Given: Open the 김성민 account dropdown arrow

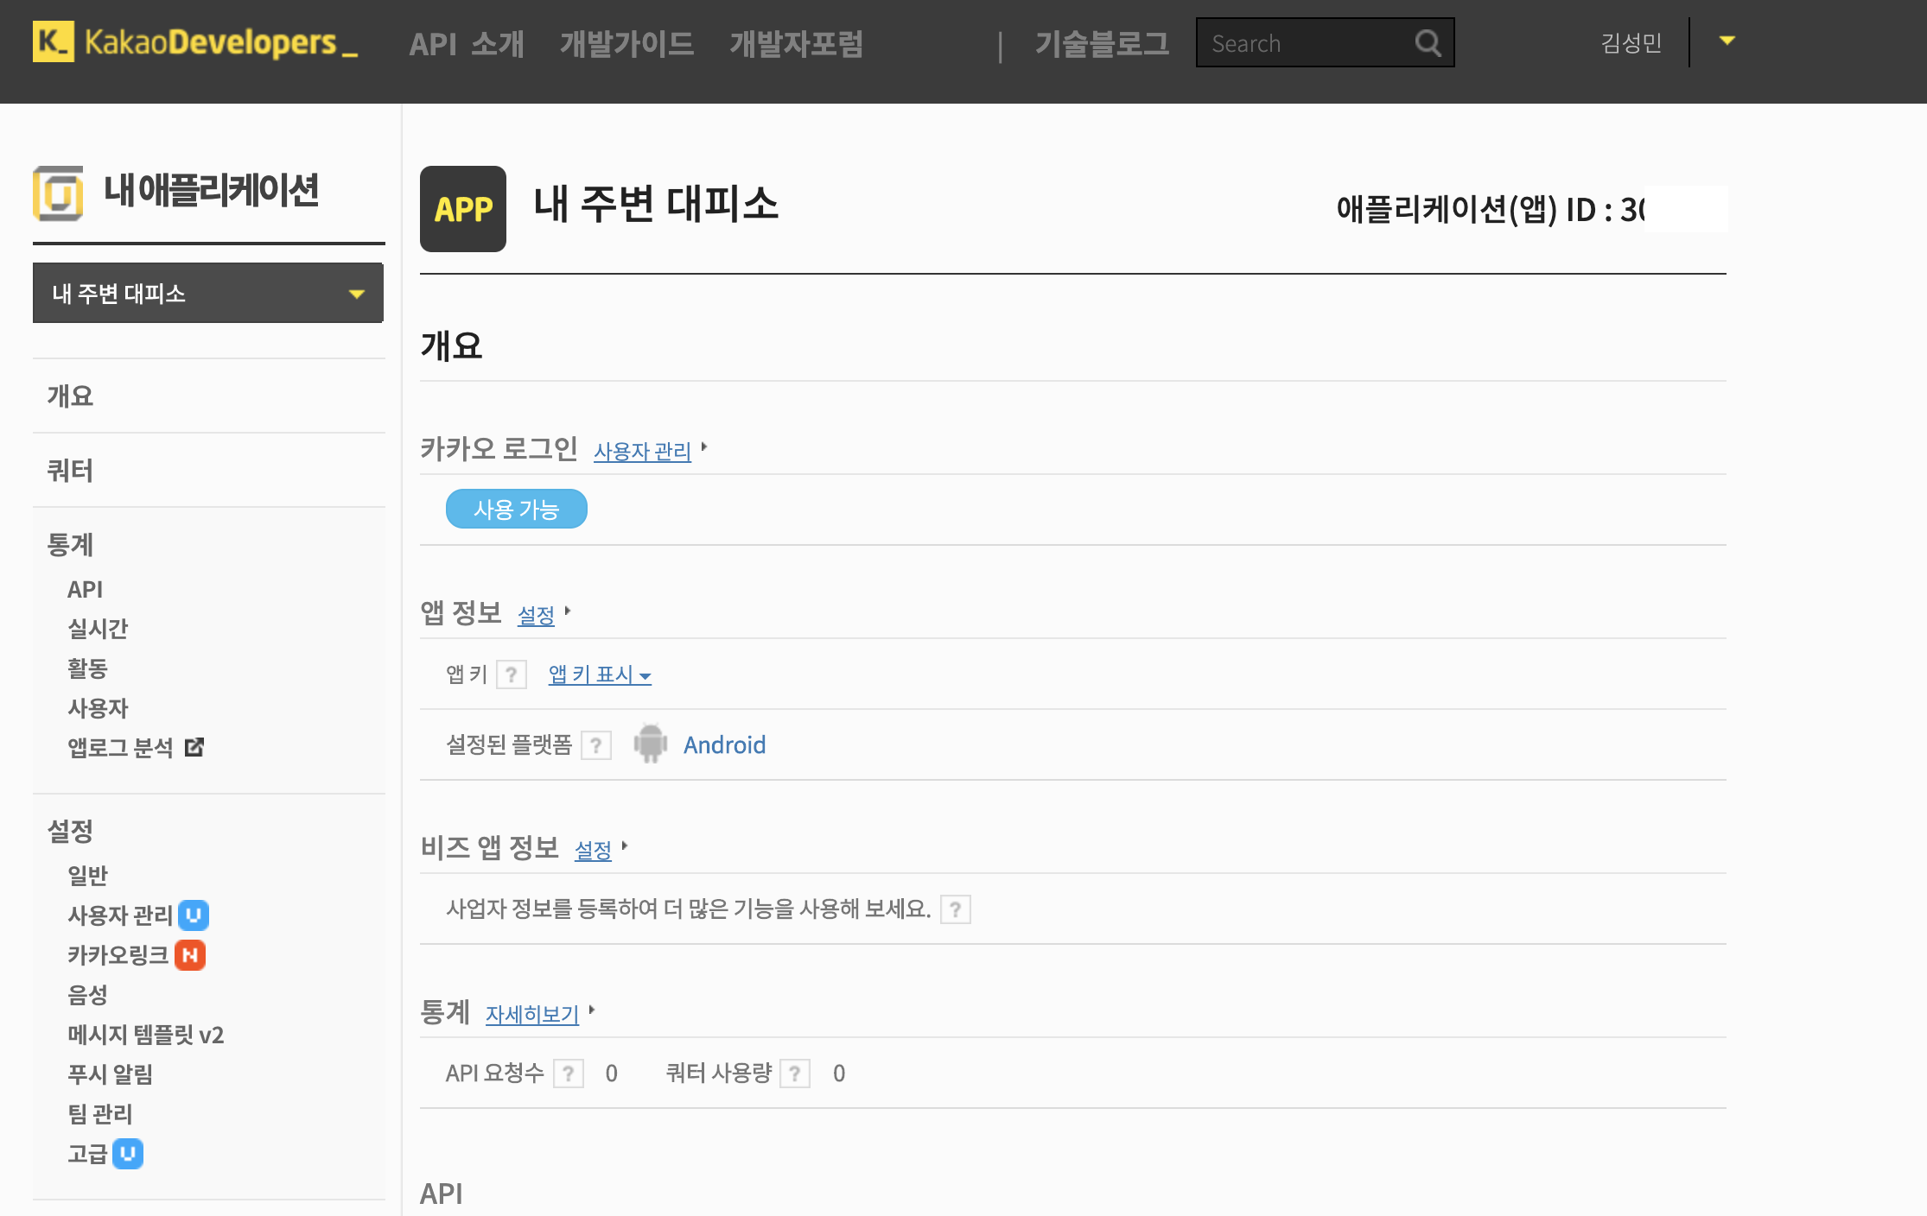Looking at the screenshot, I should coord(1727,41).
